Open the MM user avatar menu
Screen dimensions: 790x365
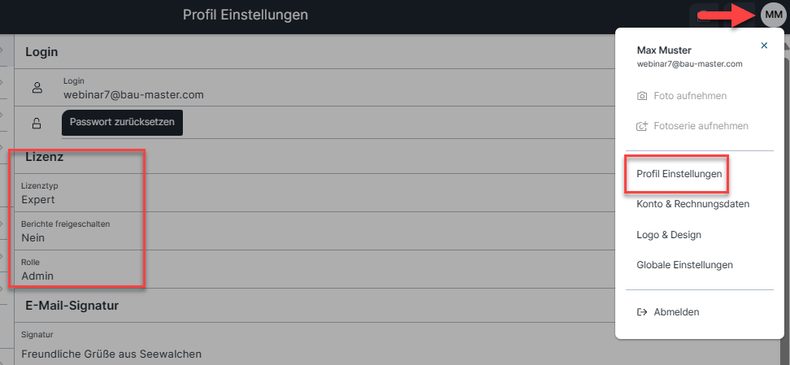coord(774,15)
